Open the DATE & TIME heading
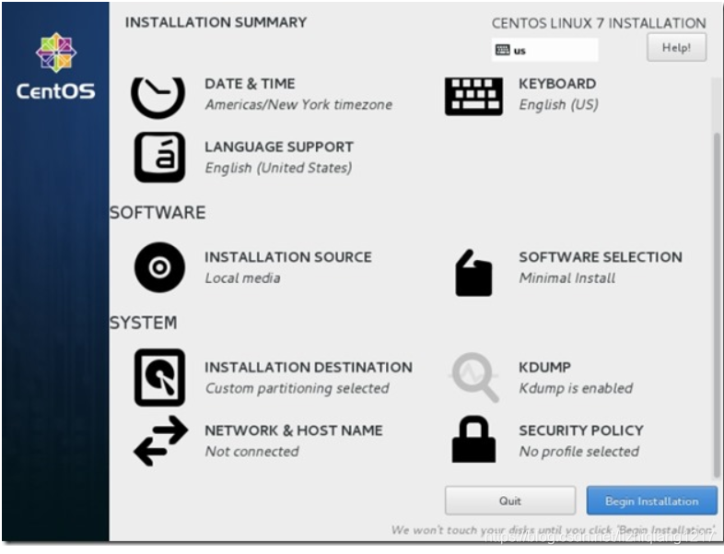Image resolution: width=724 pixels, height=554 pixels. (250, 84)
